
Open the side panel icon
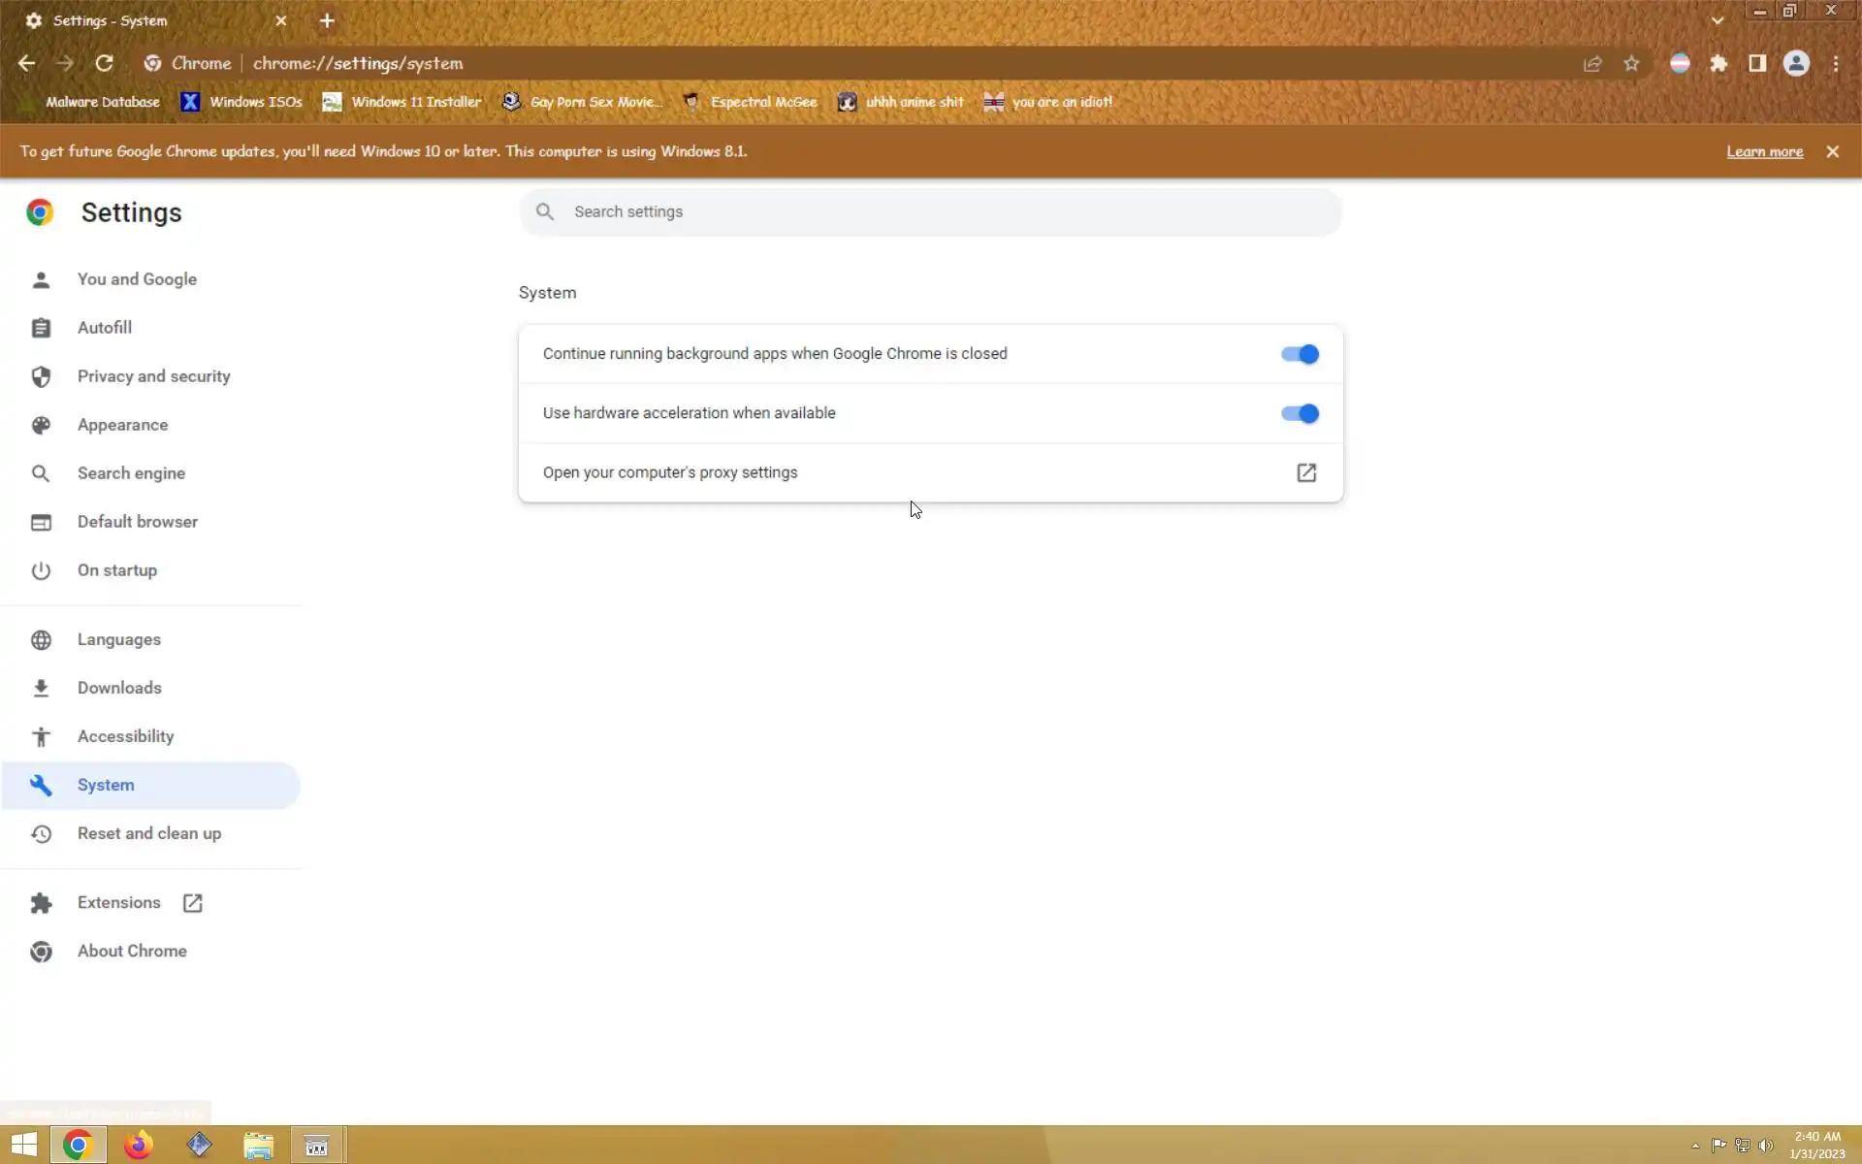pyautogui.click(x=1756, y=63)
